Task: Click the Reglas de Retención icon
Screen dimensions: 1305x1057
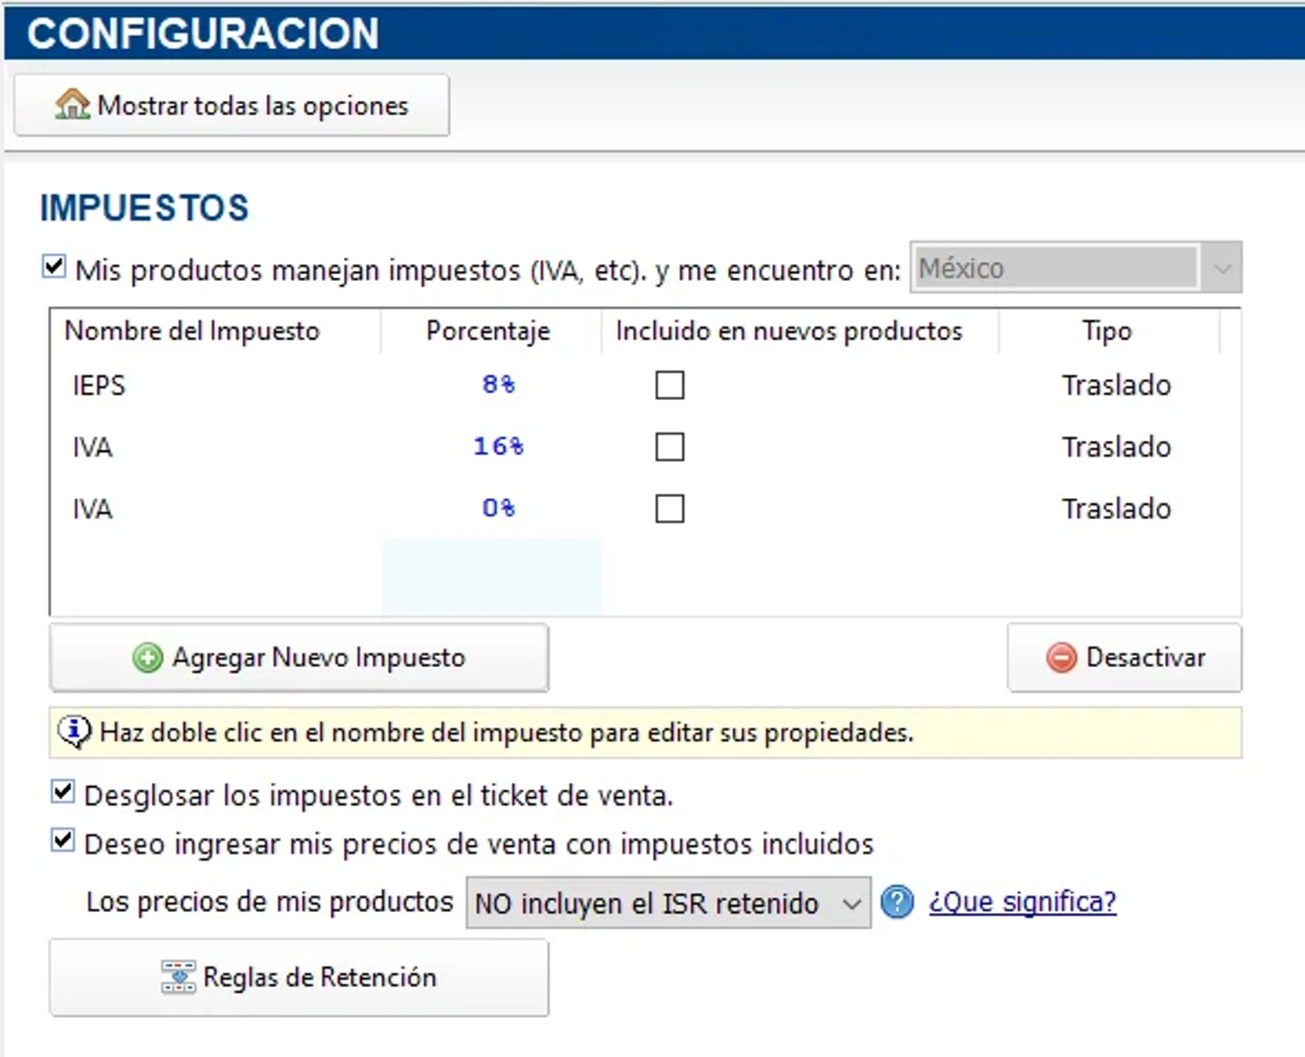Action: click(178, 977)
